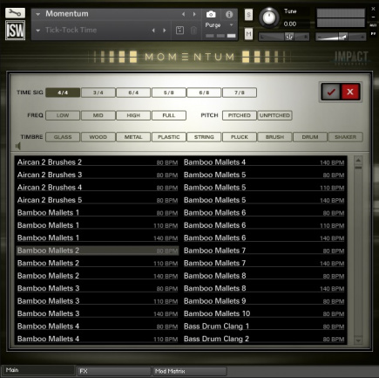Switch to the Mod Matrix tab
This screenshot has height=378, width=379.
click(x=190, y=371)
